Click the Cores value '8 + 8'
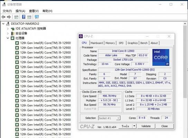The width and height of the screenshot is (188, 138). coord(142,118)
